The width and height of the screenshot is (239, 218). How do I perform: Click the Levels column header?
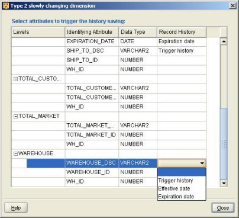point(38,32)
